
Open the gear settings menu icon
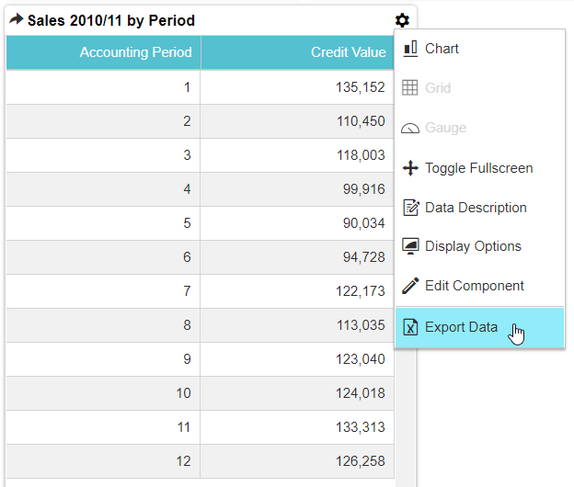(402, 20)
